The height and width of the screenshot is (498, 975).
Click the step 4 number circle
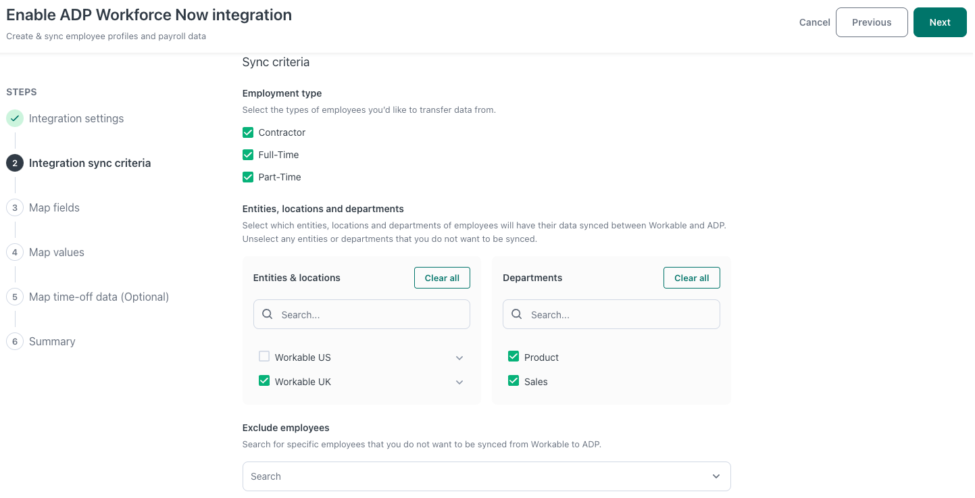(15, 252)
